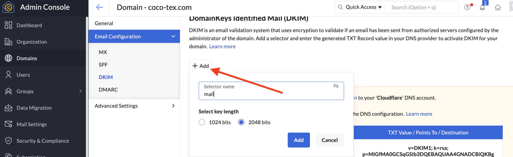Open the DKIM Learn more link
This screenshot has height=157, width=513.
(222, 46)
